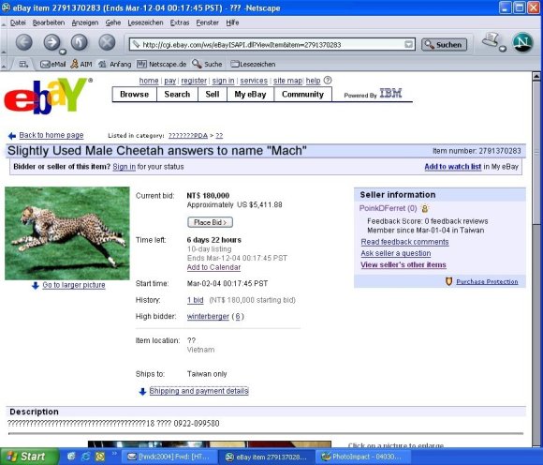The height and width of the screenshot is (465, 543).
Task: Select the Search tab on eBay
Action: click(x=177, y=95)
